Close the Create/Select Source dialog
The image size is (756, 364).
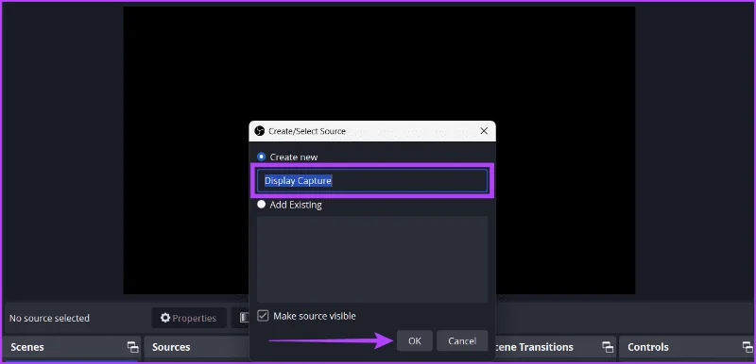tap(484, 131)
